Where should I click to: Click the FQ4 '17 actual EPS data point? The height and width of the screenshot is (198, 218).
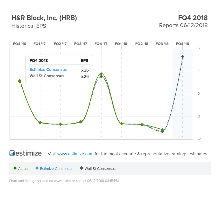[101, 74]
